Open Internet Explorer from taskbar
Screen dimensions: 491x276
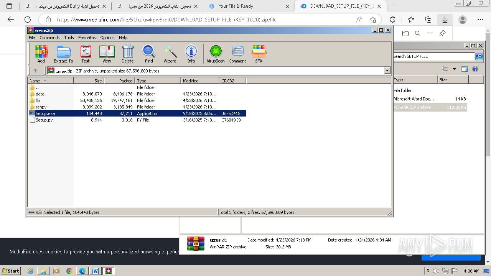coord(31,271)
